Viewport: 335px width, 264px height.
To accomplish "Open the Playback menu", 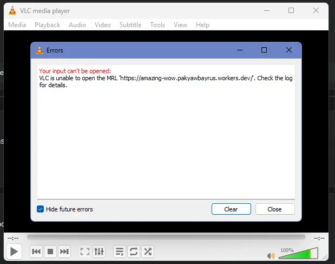I will [x=48, y=25].
